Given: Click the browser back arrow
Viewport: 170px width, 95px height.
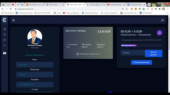Looking at the screenshot, I should (3, 9).
